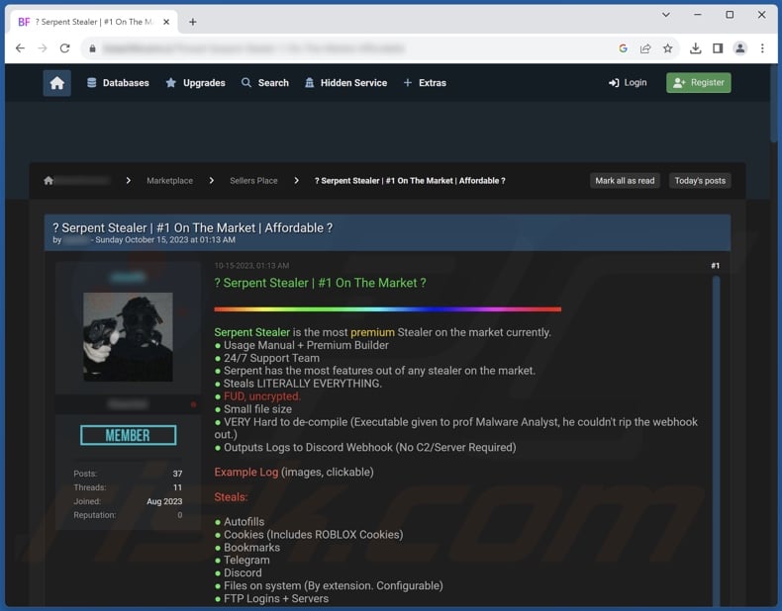782x611 pixels.
Task: Click the Upgrades star icon
Action: tap(171, 83)
